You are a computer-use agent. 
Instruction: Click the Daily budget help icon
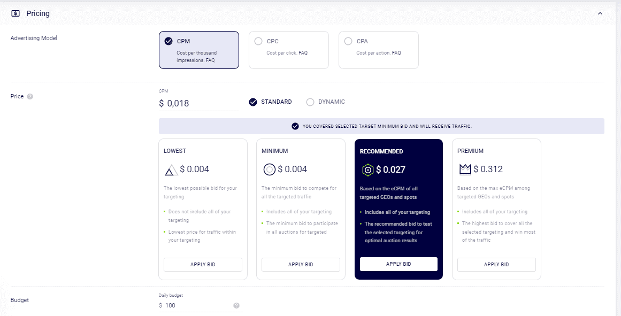point(236,305)
